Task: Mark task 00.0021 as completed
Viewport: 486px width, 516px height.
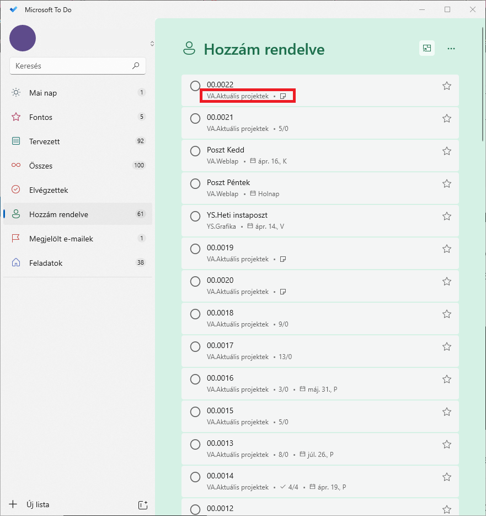Action: [195, 118]
